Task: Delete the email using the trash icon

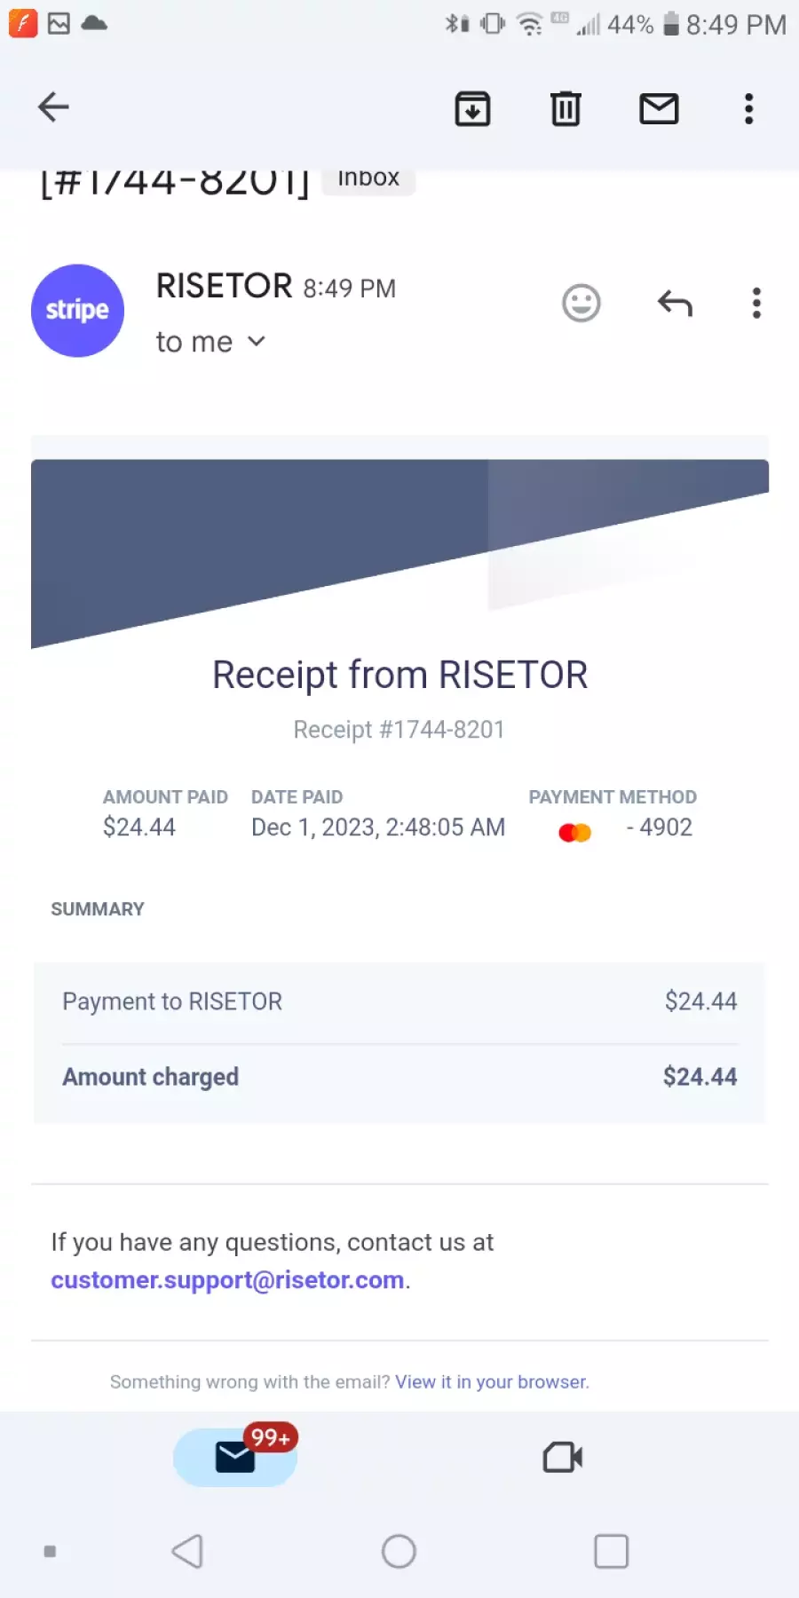Action: coord(566,108)
